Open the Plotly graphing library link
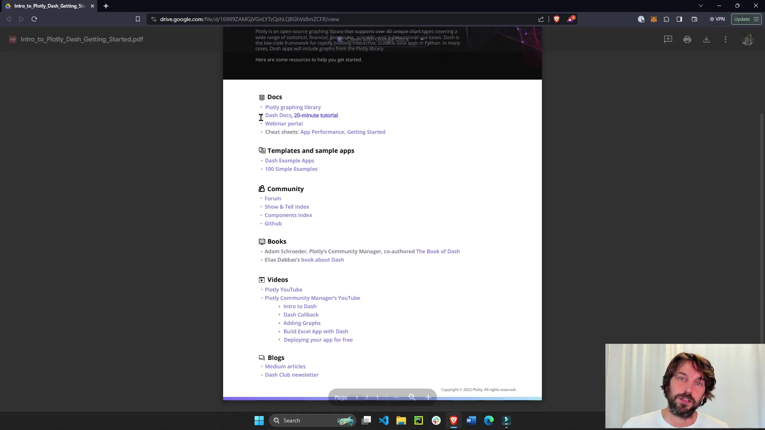Image resolution: width=765 pixels, height=430 pixels. click(x=293, y=107)
